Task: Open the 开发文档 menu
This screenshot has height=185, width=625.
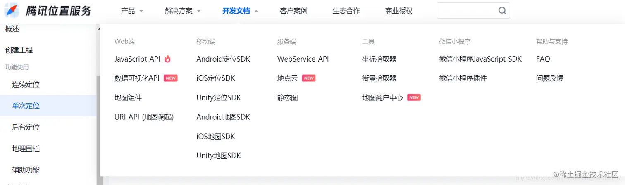Action: [236, 11]
